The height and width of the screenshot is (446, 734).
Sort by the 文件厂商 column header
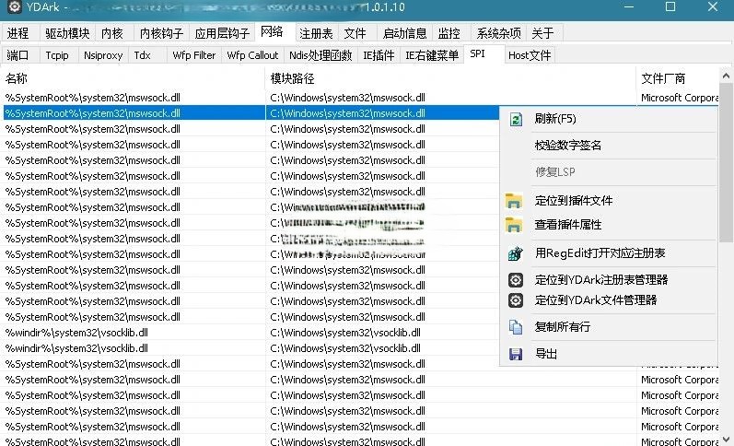677,78
